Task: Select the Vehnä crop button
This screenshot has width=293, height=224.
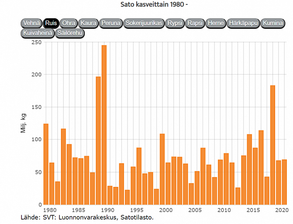Action: [x=32, y=23]
